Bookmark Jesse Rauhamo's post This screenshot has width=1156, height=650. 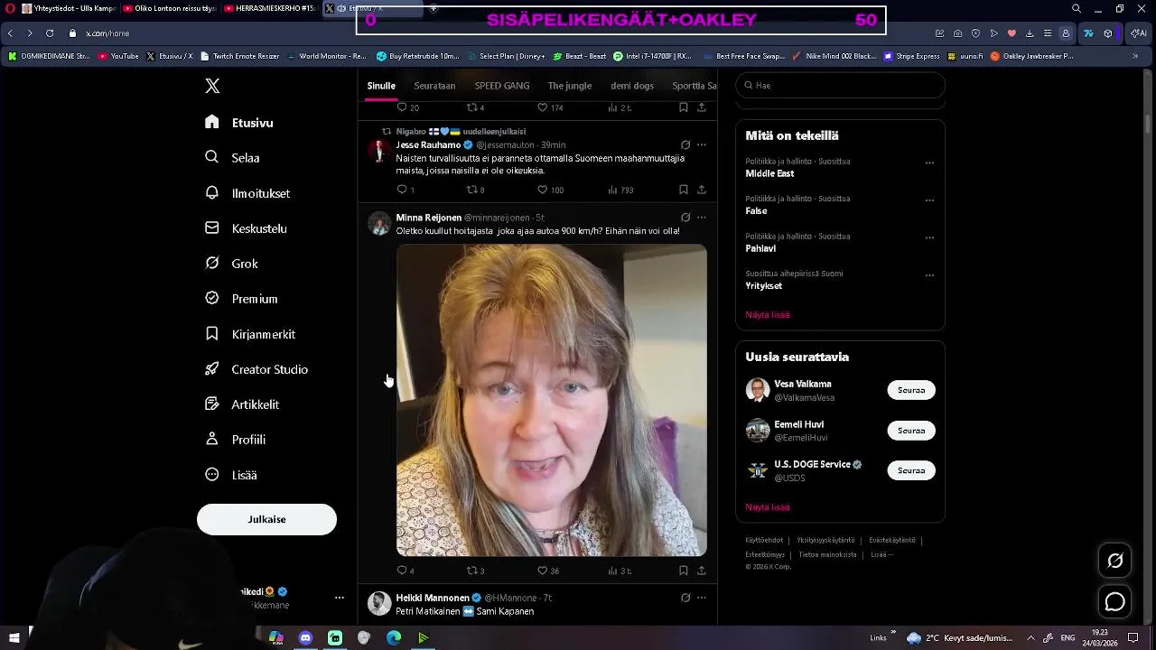684,190
